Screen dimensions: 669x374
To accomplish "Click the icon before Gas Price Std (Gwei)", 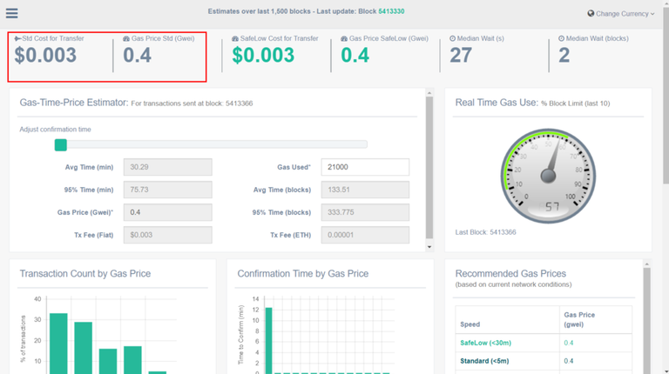I will (126, 39).
